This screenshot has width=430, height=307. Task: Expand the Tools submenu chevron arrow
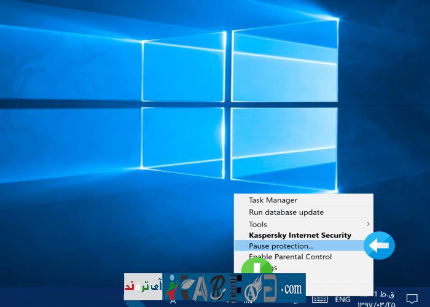[x=368, y=224]
